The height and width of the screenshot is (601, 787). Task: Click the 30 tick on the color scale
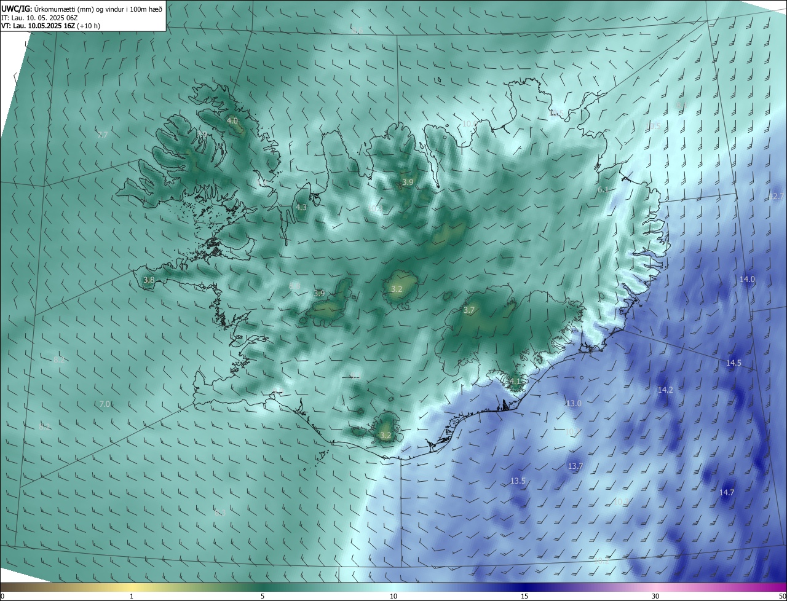(x=655, y=596)
